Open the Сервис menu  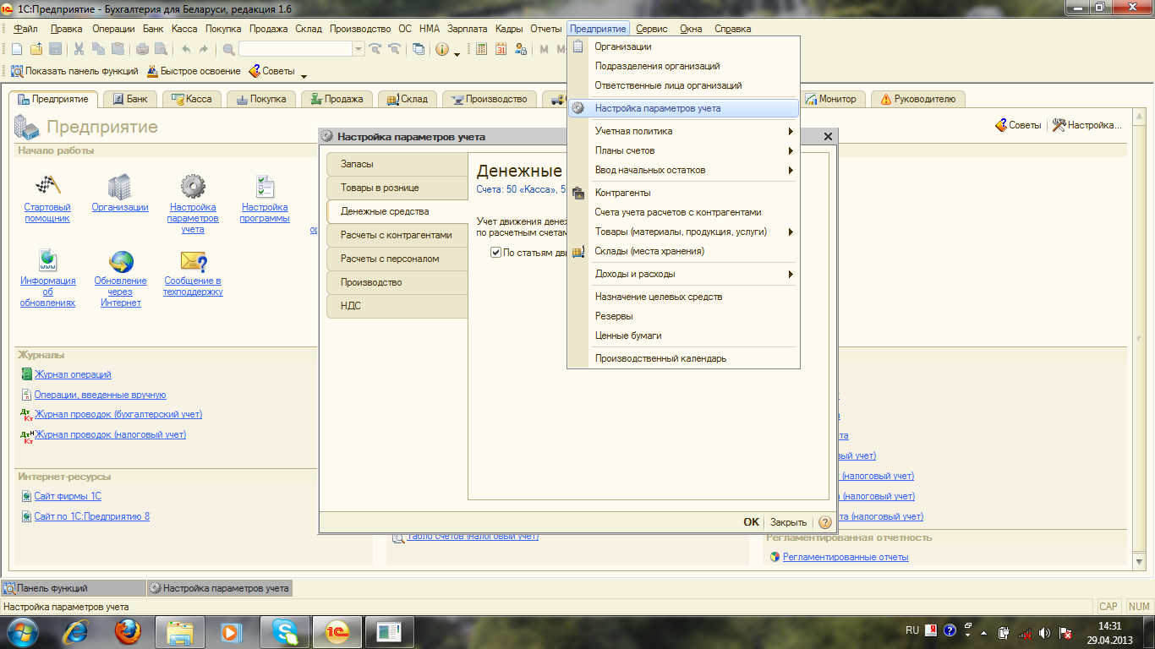point(652,29)
